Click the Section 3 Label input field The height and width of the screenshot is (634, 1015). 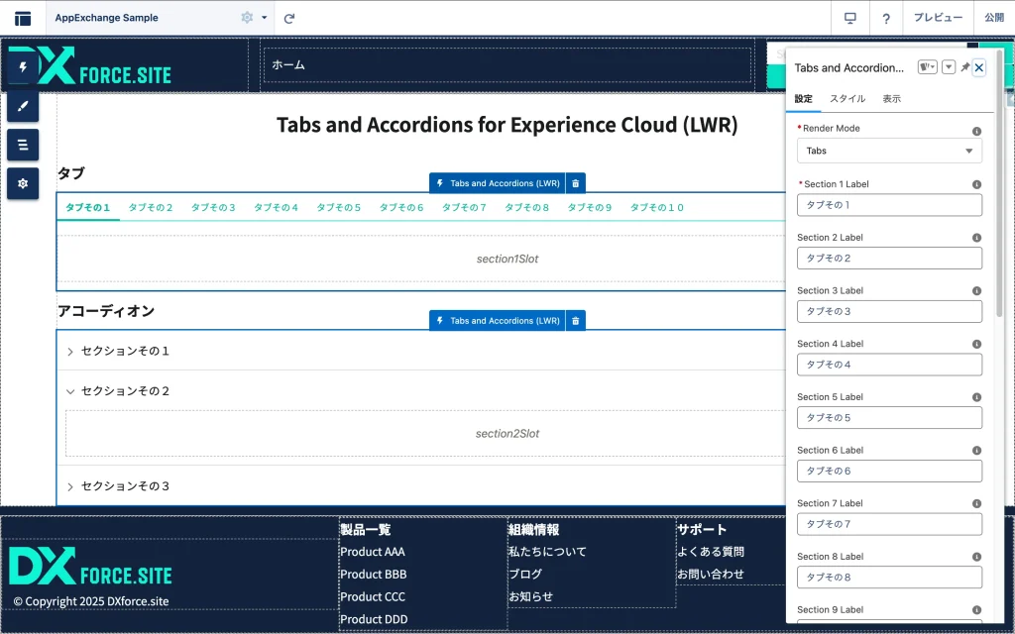coord(889,311)
